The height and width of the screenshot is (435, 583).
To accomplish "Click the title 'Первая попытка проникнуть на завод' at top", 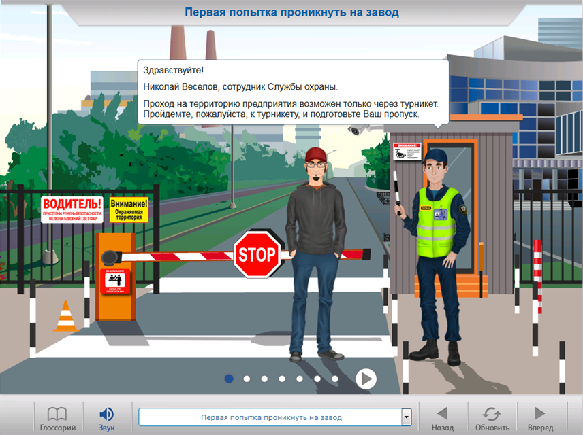I will 292,12.
